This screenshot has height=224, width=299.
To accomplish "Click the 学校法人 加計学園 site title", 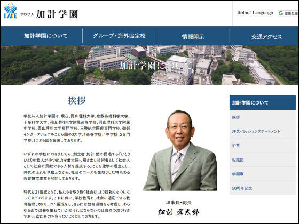I will (49, 14).
